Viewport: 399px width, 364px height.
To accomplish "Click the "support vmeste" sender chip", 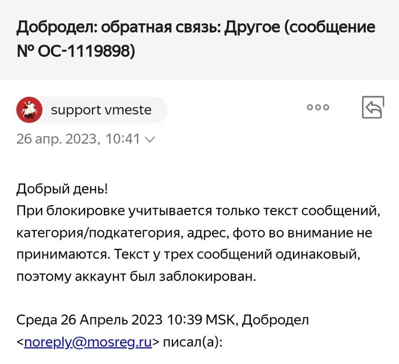I will coord(101,110).
